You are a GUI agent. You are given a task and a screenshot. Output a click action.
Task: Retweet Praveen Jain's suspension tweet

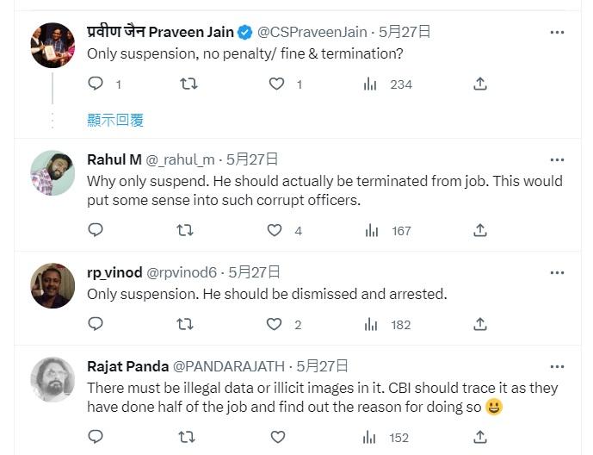point(187,84)
